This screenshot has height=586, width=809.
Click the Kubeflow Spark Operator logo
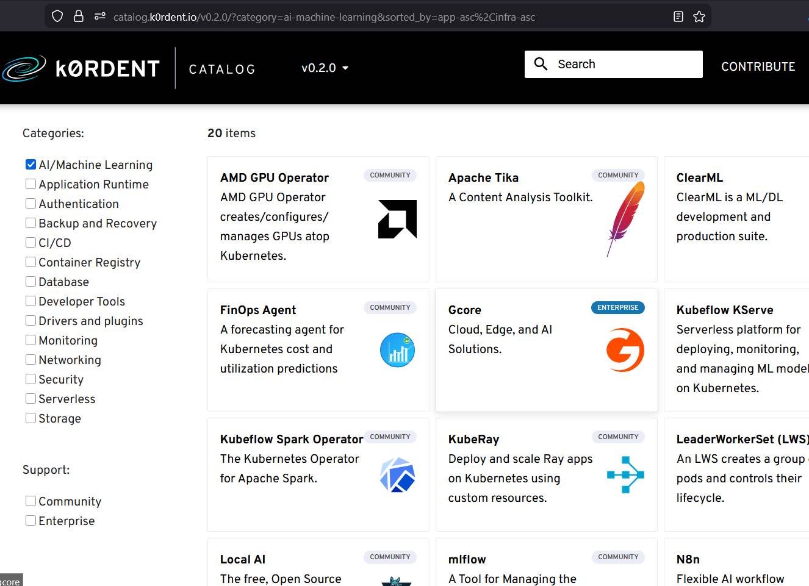[x=397, y=474]
